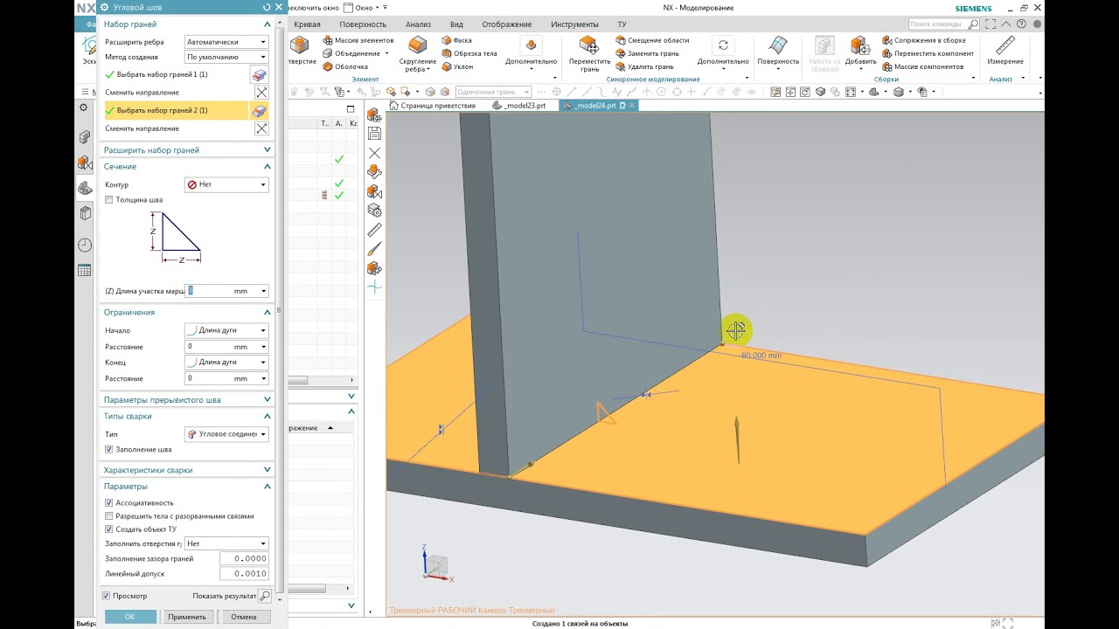Select Фаска chamfer tool

[x=456, y=40]
